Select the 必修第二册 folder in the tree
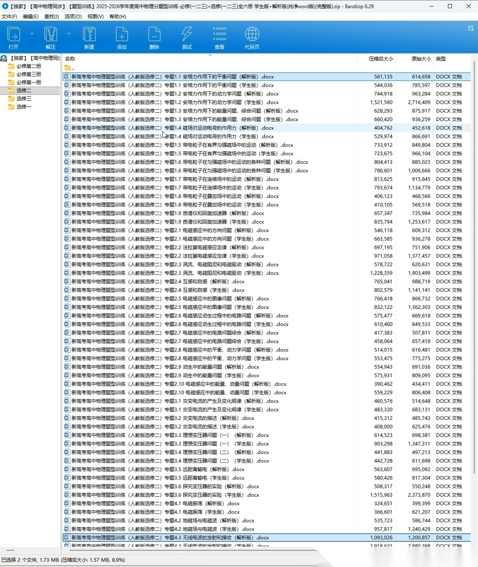478x567 pixels. (x=29, y=66)
